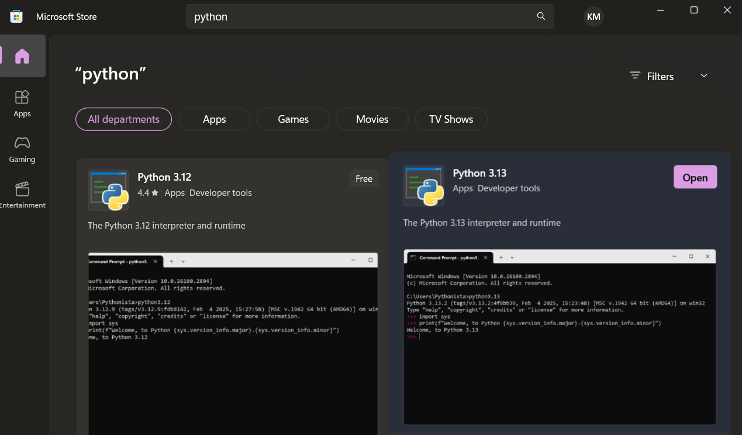Click the search box containing python

click(370, 16)
